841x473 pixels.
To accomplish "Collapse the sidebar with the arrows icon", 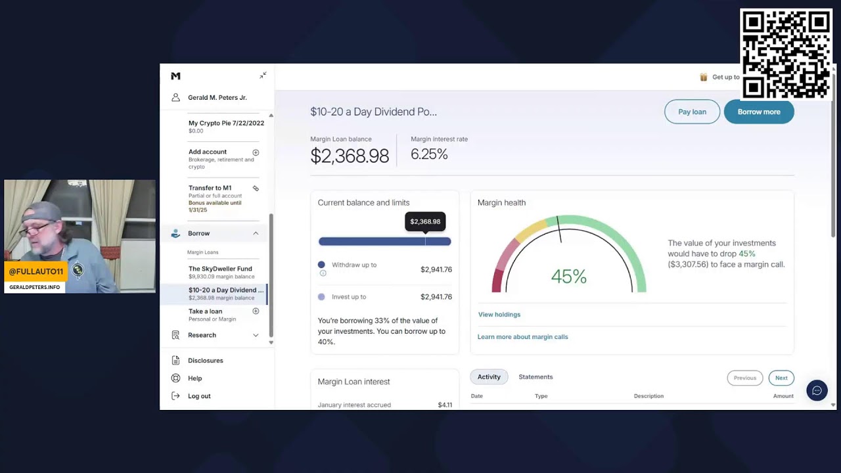I will (263, 76).
